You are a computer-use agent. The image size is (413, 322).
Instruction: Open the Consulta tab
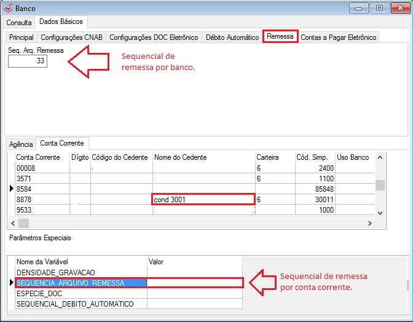(19, 22)
